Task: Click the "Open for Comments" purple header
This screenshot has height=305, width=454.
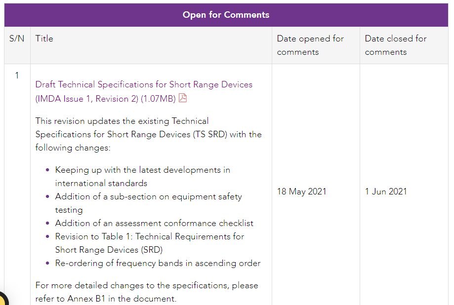Action: [x=226, y=15]
